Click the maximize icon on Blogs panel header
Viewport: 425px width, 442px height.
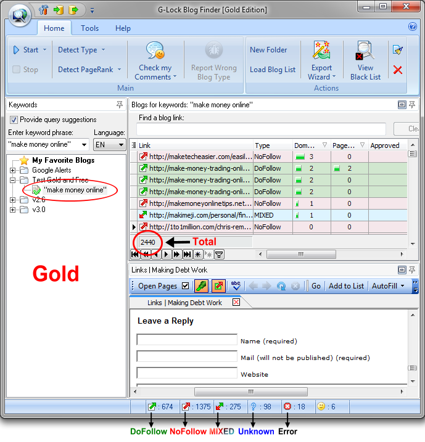click(402, 105)
